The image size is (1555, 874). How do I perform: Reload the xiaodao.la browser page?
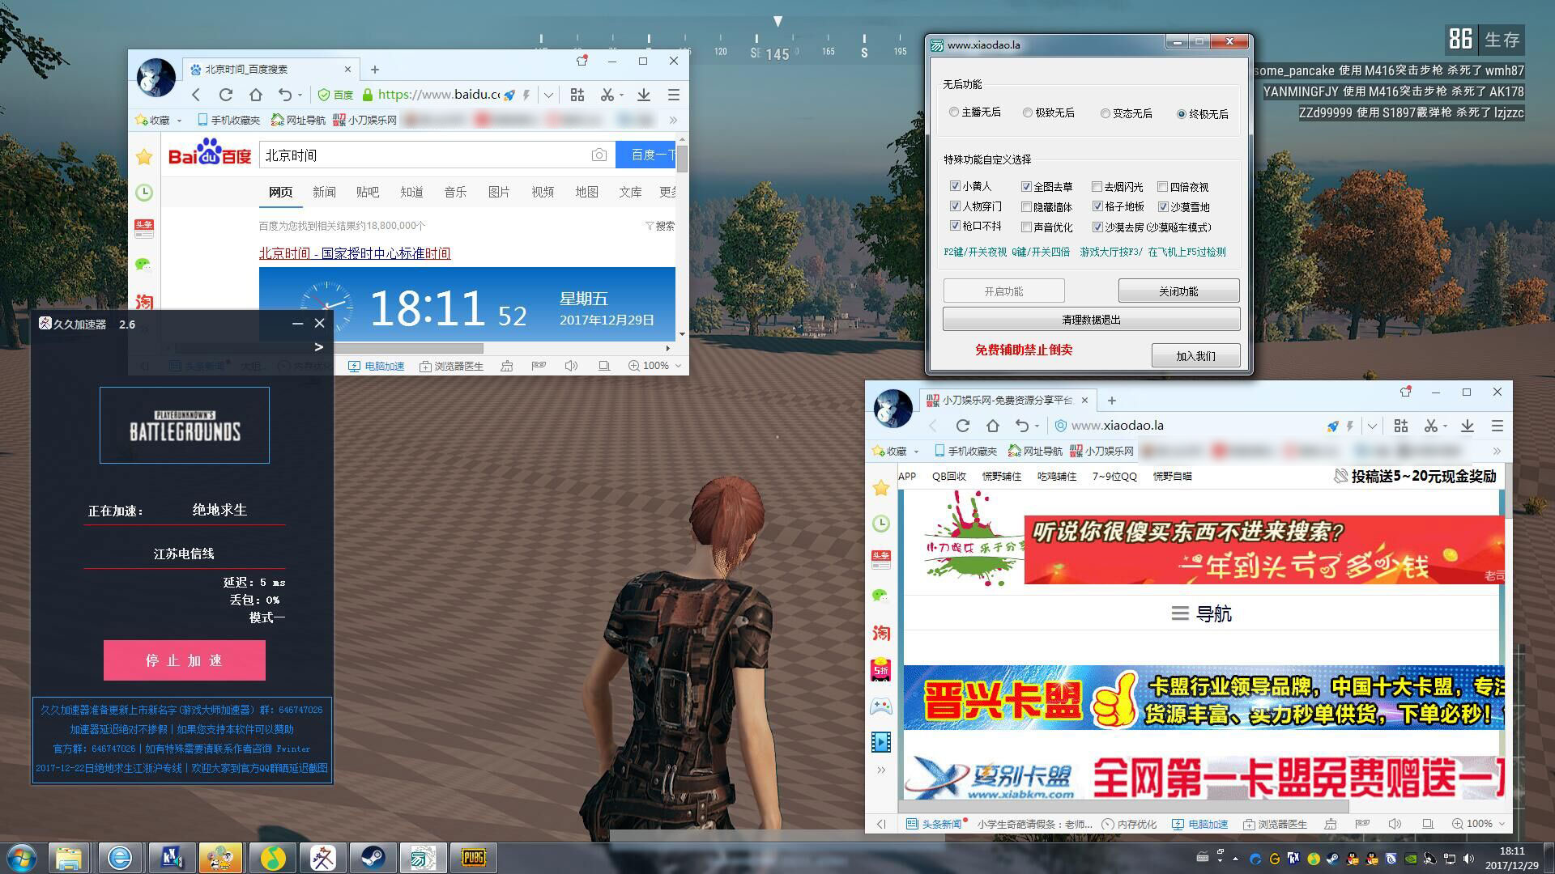pos(963,426)
